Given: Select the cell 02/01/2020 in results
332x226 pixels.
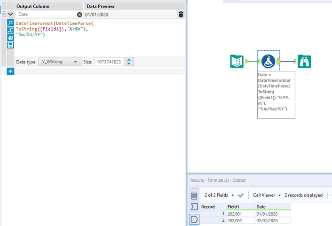Looking at the screenshot, I should point(273,220).
